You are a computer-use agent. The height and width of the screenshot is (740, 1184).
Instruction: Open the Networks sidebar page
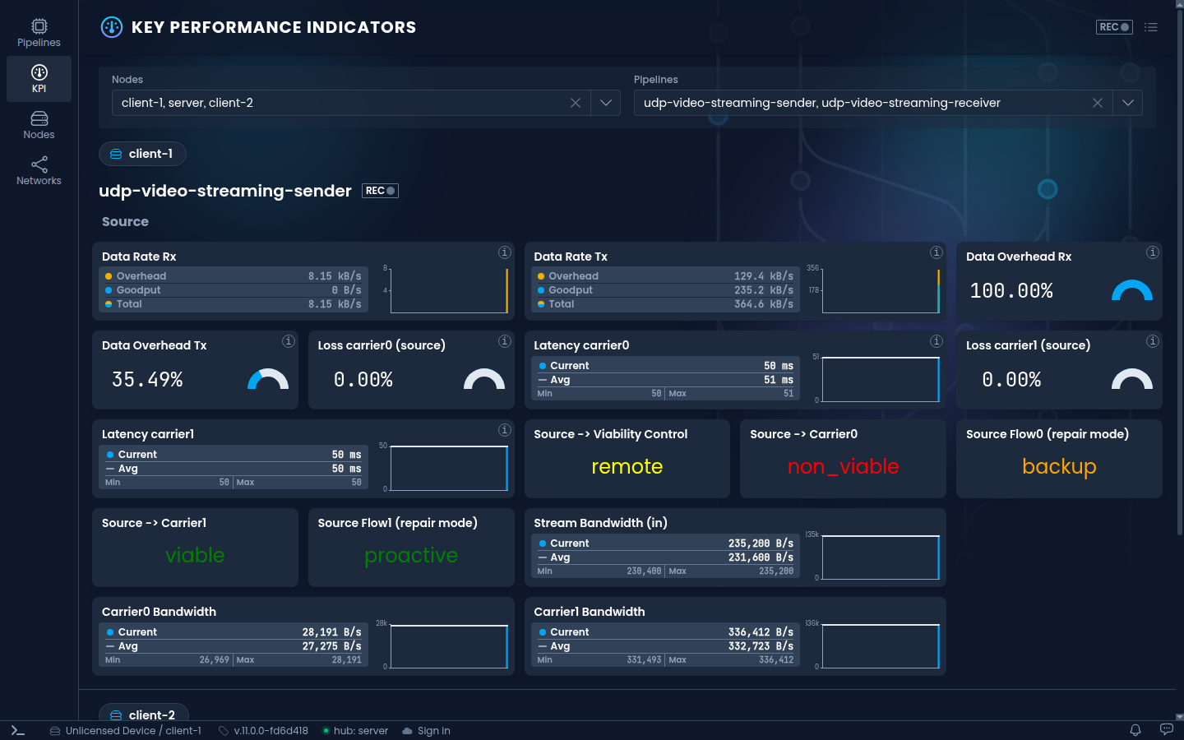pos(39,171)
